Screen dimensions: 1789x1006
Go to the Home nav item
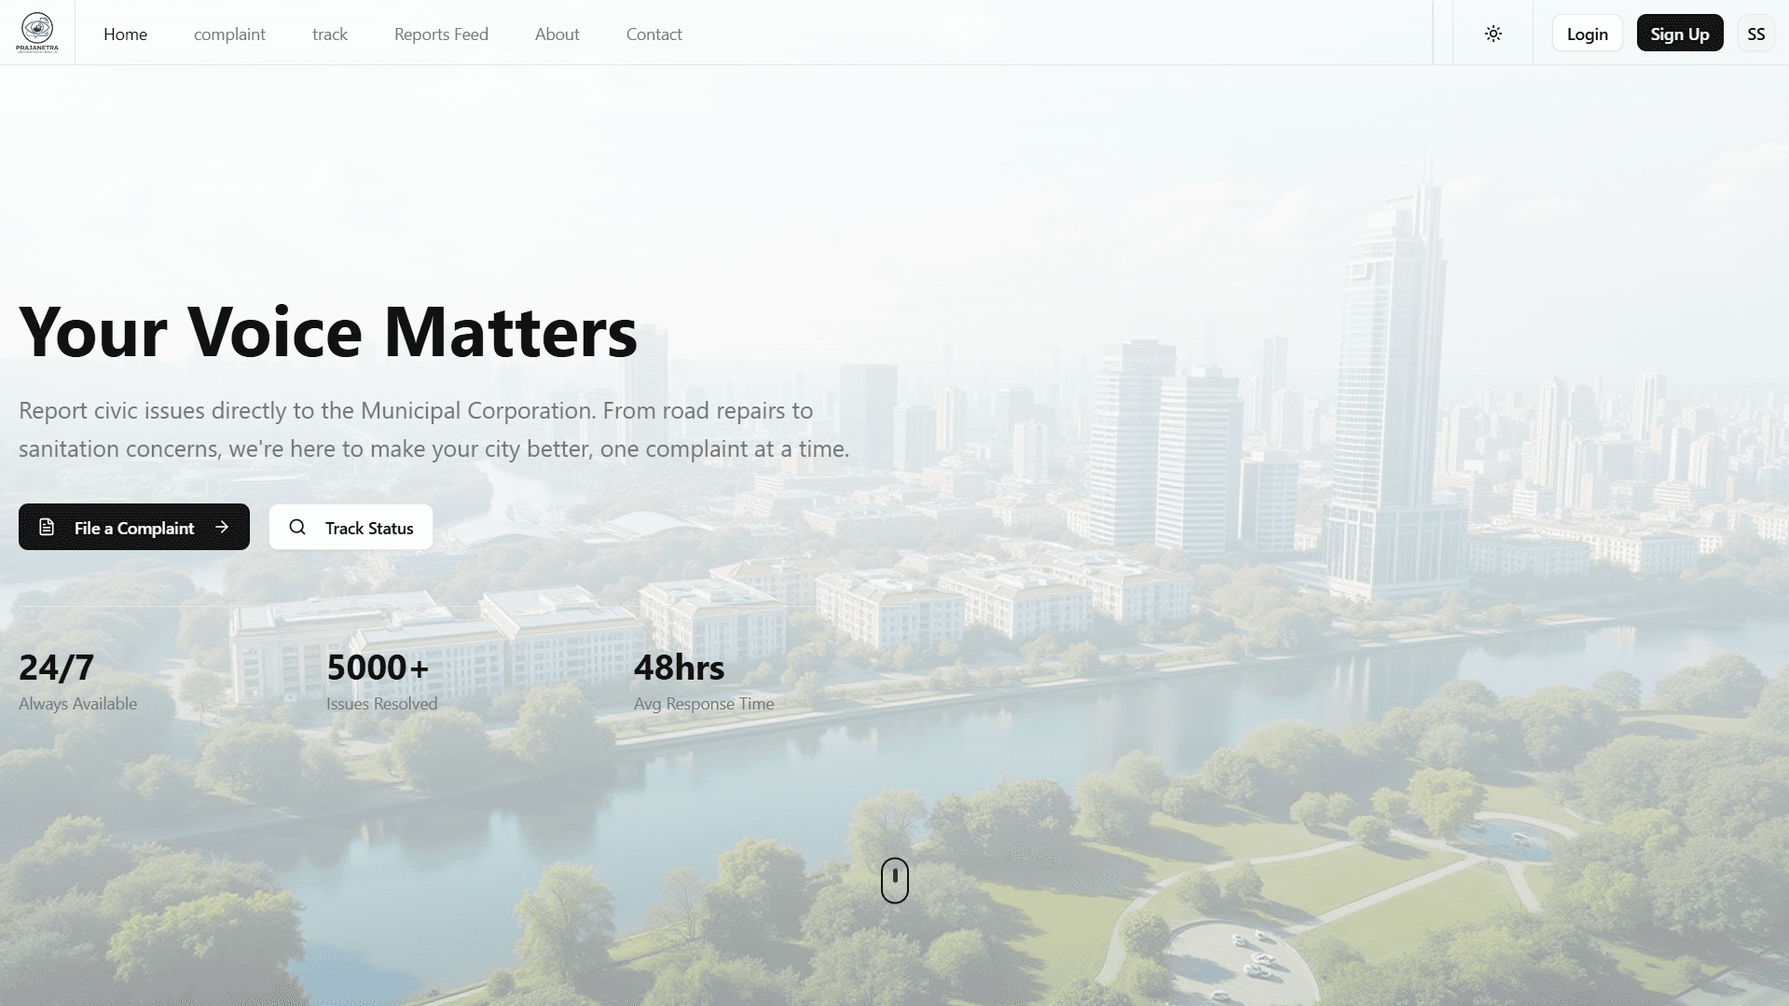point(125,34)
